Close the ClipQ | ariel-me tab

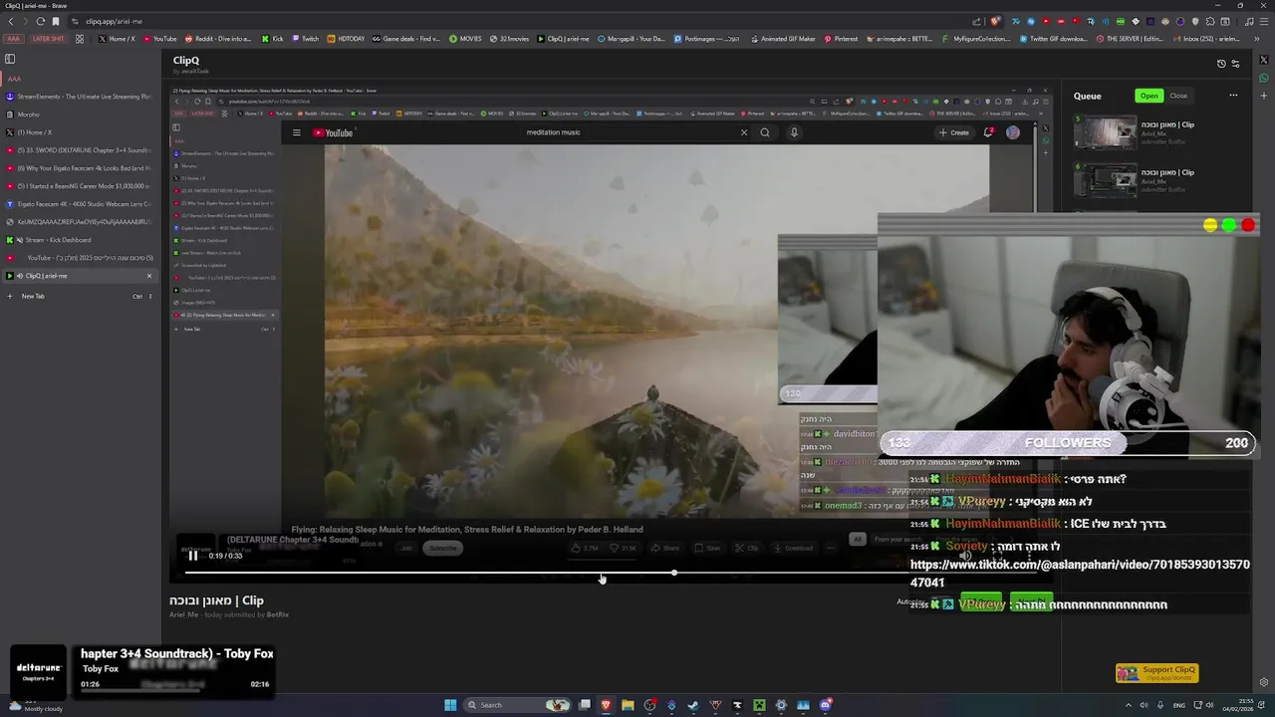pos(149,276)
